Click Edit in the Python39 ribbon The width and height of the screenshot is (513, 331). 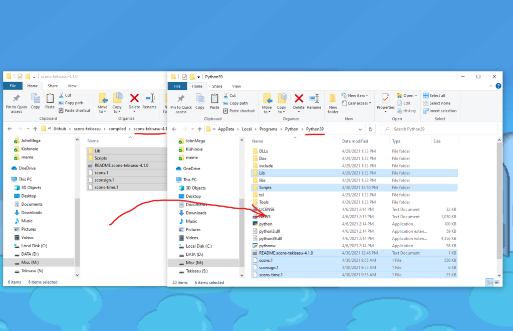point(404,103)
